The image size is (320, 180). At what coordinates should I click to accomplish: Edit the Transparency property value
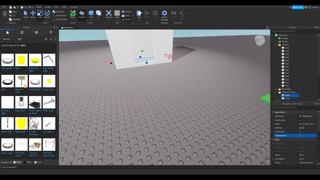[307, 135]
